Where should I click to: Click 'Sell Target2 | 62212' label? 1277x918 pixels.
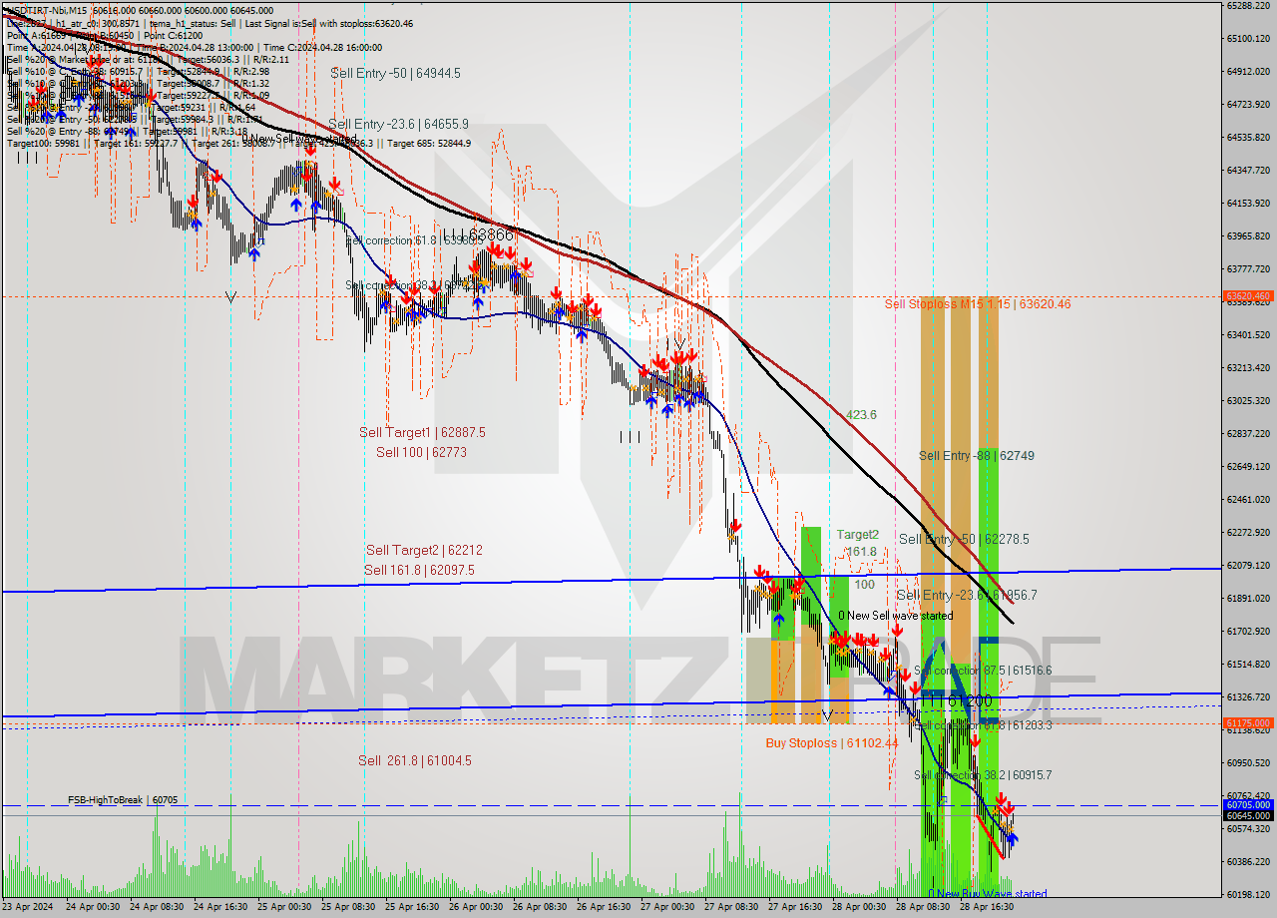click(424, 550)
